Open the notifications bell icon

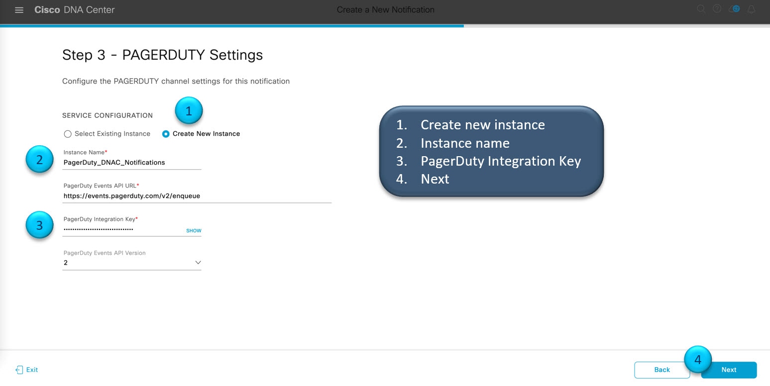752,9
